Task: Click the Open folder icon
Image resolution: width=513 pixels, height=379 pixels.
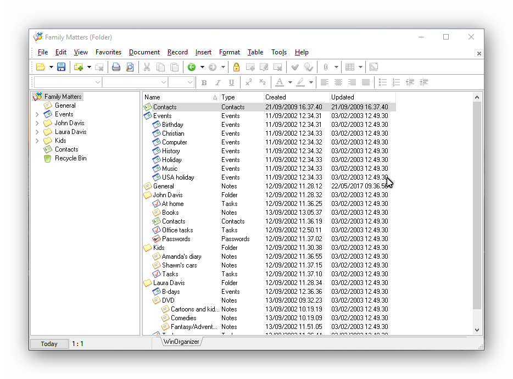Action: point(41,67)
